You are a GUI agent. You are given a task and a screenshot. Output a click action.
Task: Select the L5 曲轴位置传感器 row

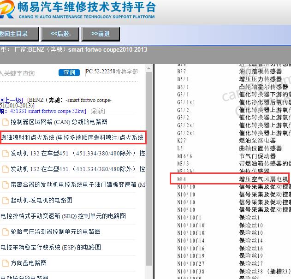(229, 148)
